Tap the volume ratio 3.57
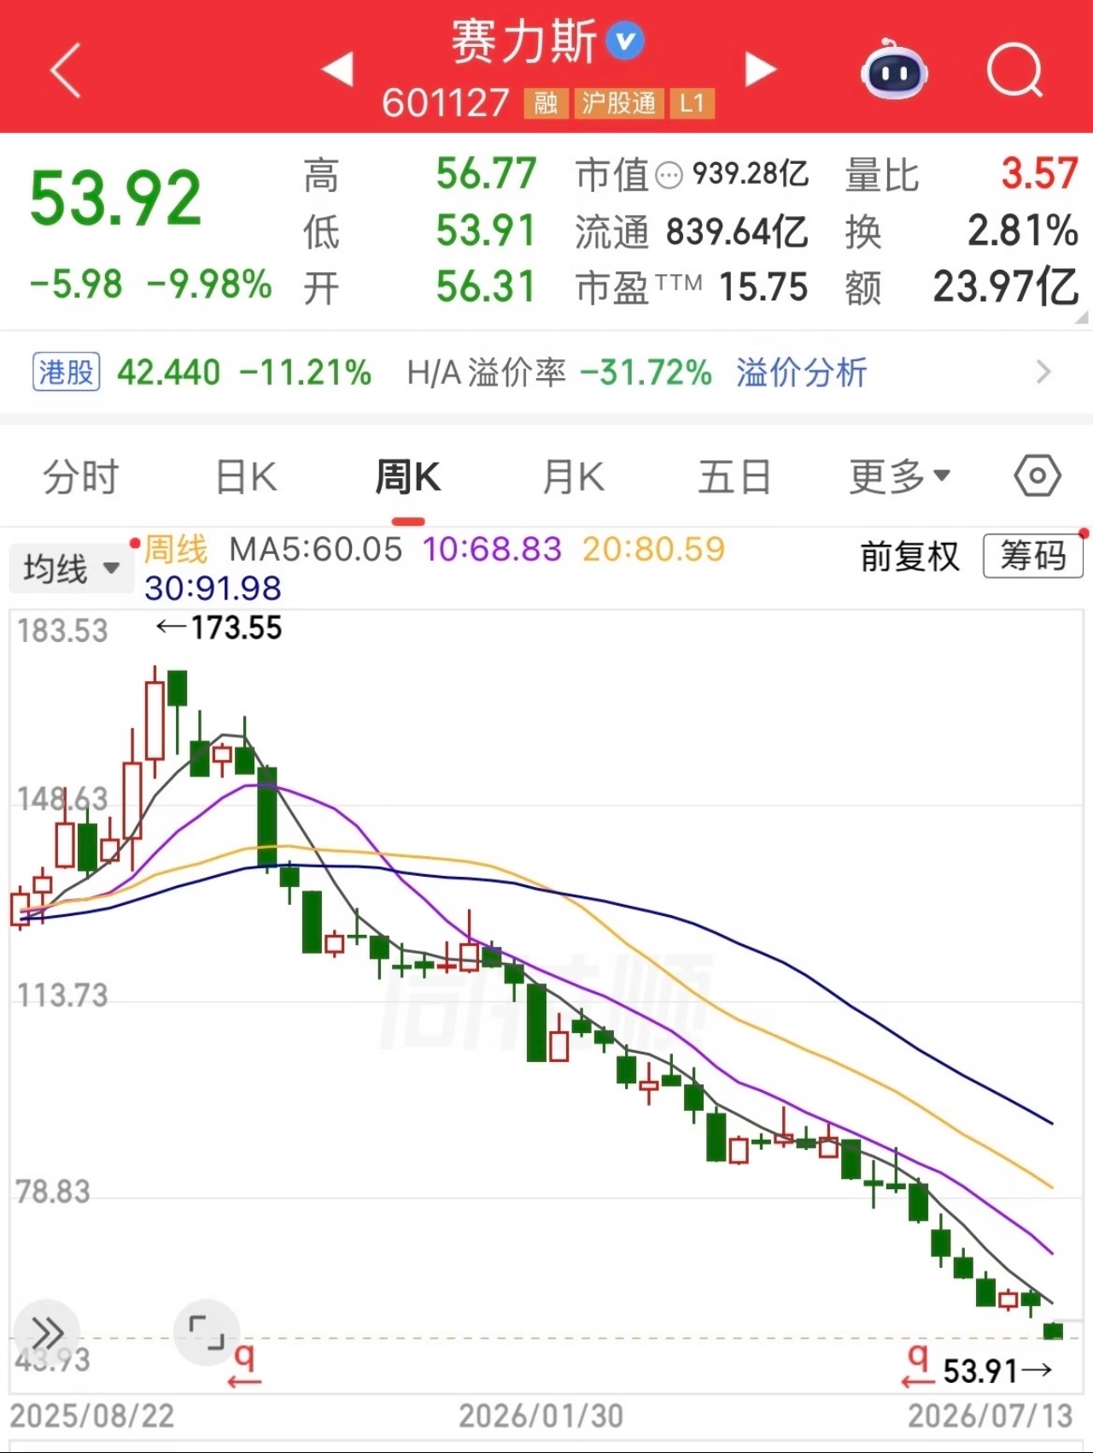 click(1039, 174)
